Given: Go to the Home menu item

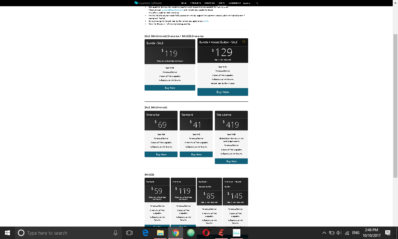Looking at the screenshot, I should (x=184, y=3).
